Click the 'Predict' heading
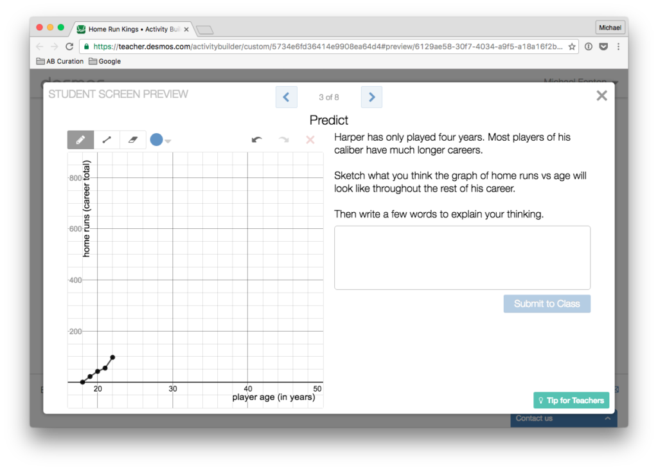 (x=329, y=120)
